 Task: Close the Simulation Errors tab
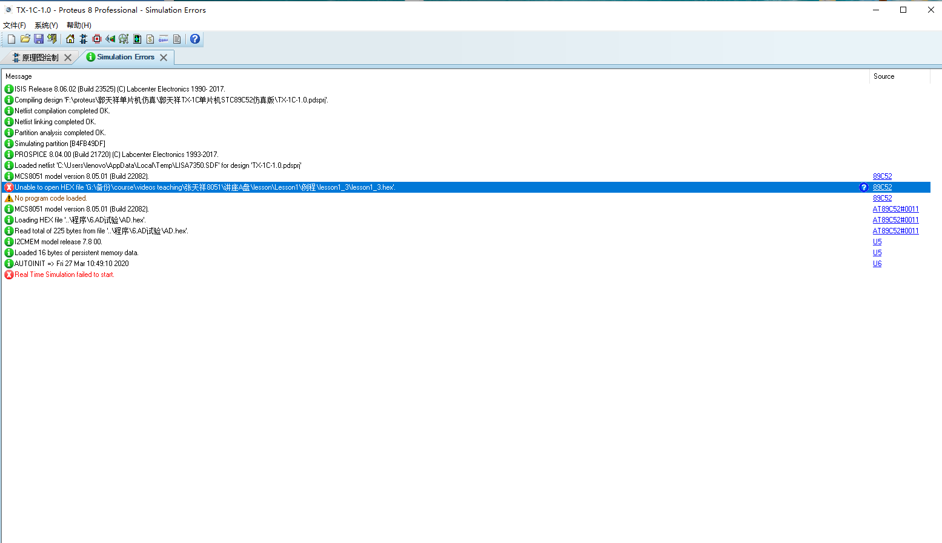coord(164,58)
